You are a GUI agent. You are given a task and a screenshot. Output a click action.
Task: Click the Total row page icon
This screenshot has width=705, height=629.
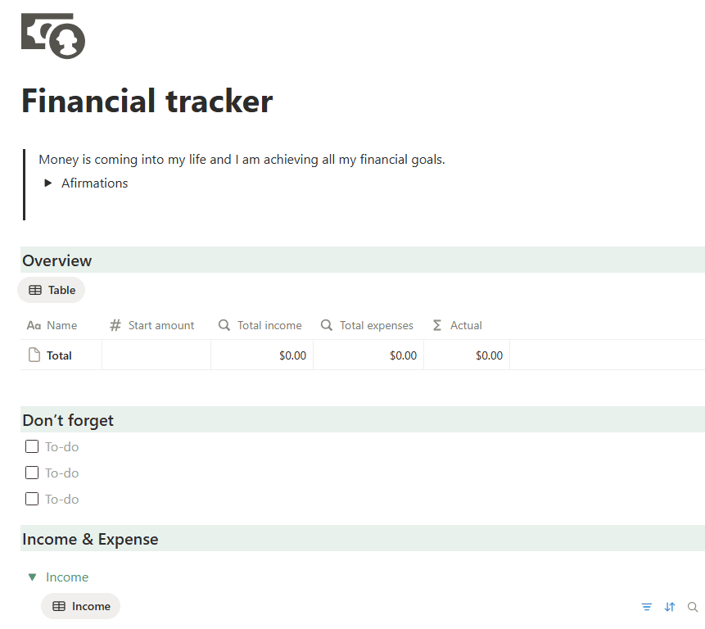(x=34, y=355)
